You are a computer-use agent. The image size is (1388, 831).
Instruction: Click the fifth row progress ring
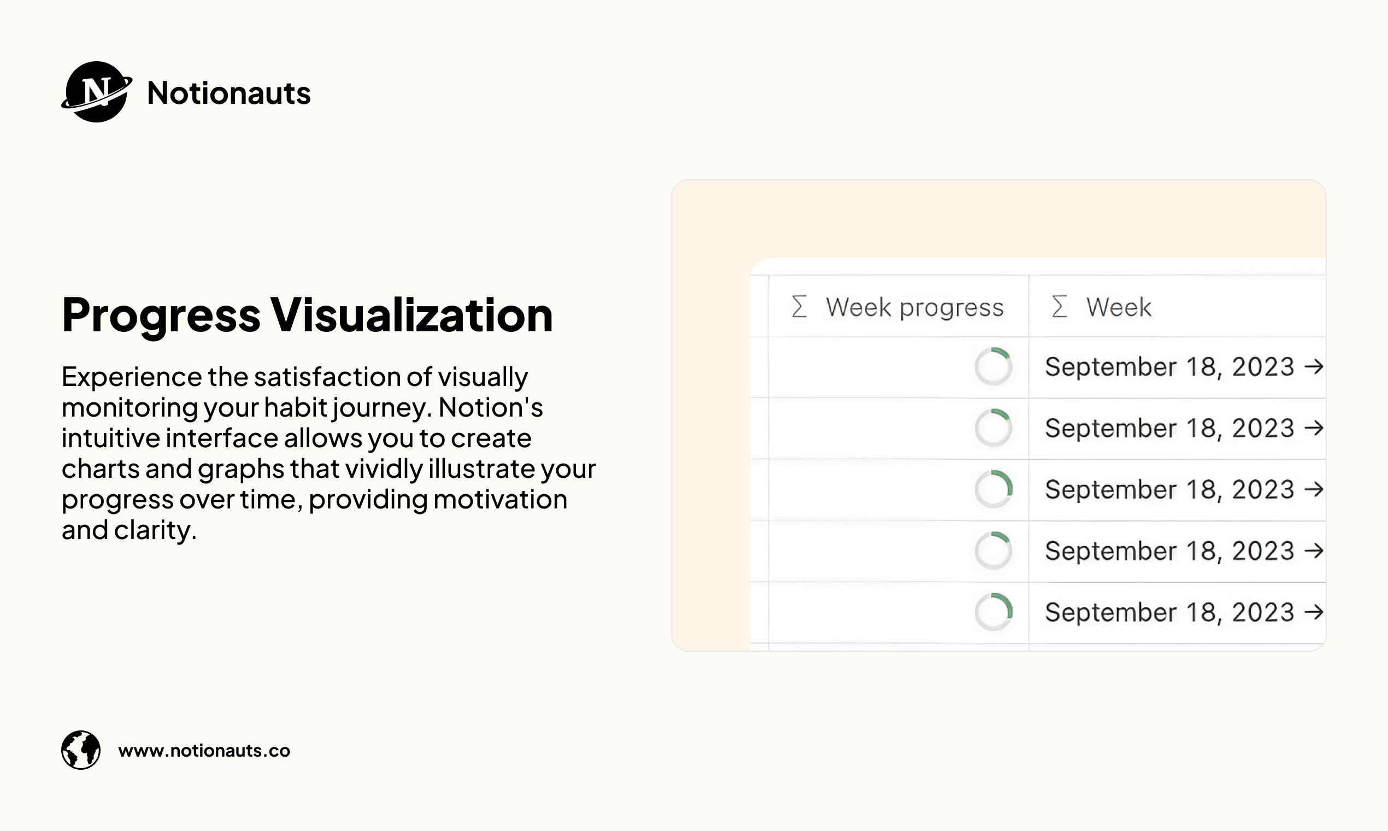(x=993, y=612)
